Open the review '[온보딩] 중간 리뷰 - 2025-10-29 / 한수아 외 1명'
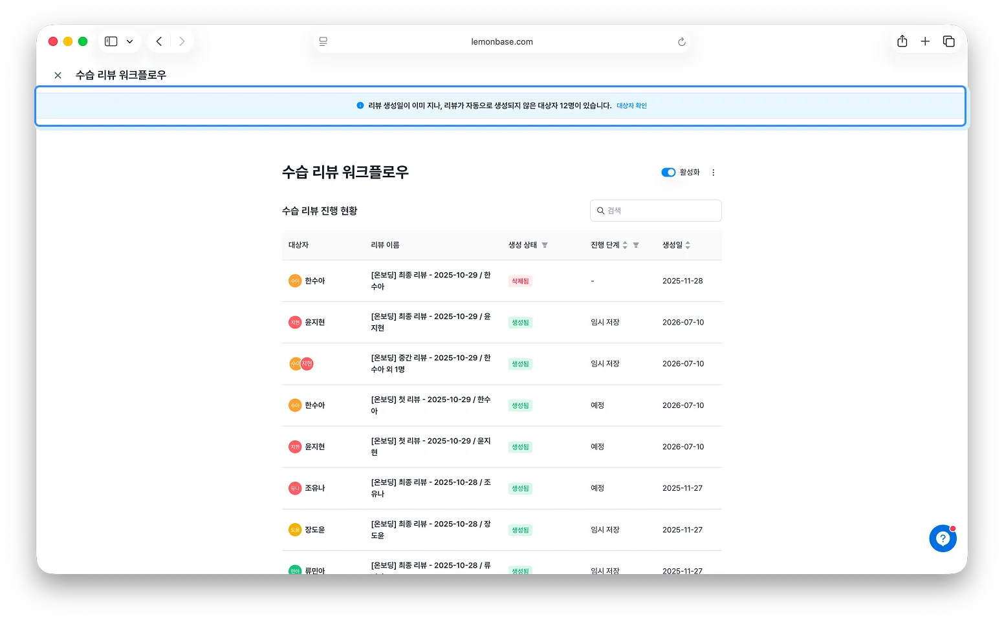The width and height of the screenshot is (1004, 622). pyautogui.click(x=431, y=363)
